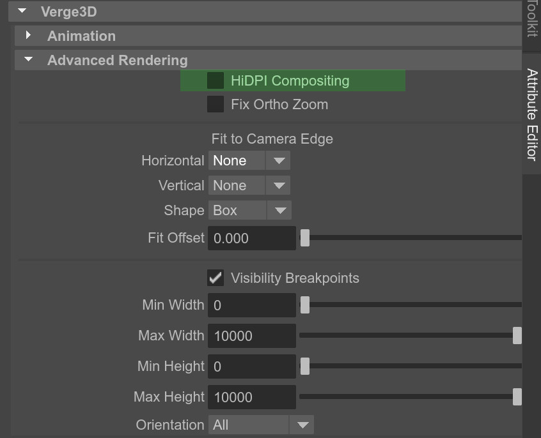This screenshot has height=438, width=541.
Task: Click the Min Height slider handle
Action: tap(305, 366)
